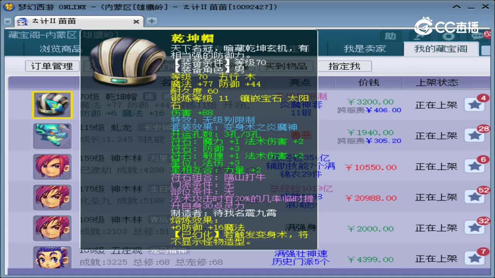
Task: Click the 满强壮神速 highlight text
Action: [301, 254]
